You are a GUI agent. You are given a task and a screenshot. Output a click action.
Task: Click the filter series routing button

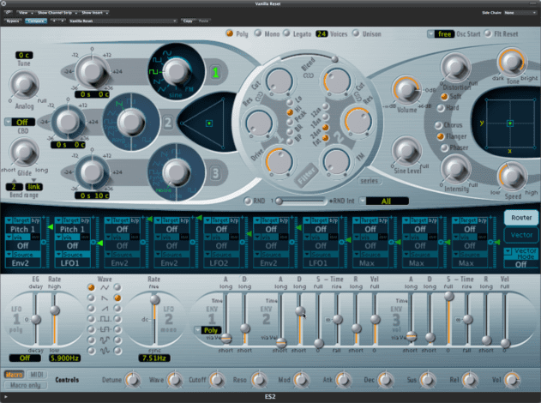(370, 181)
